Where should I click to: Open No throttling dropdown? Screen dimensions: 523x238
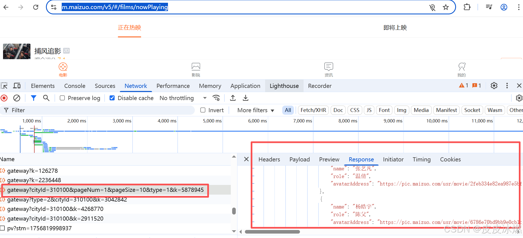coord(183,98)
